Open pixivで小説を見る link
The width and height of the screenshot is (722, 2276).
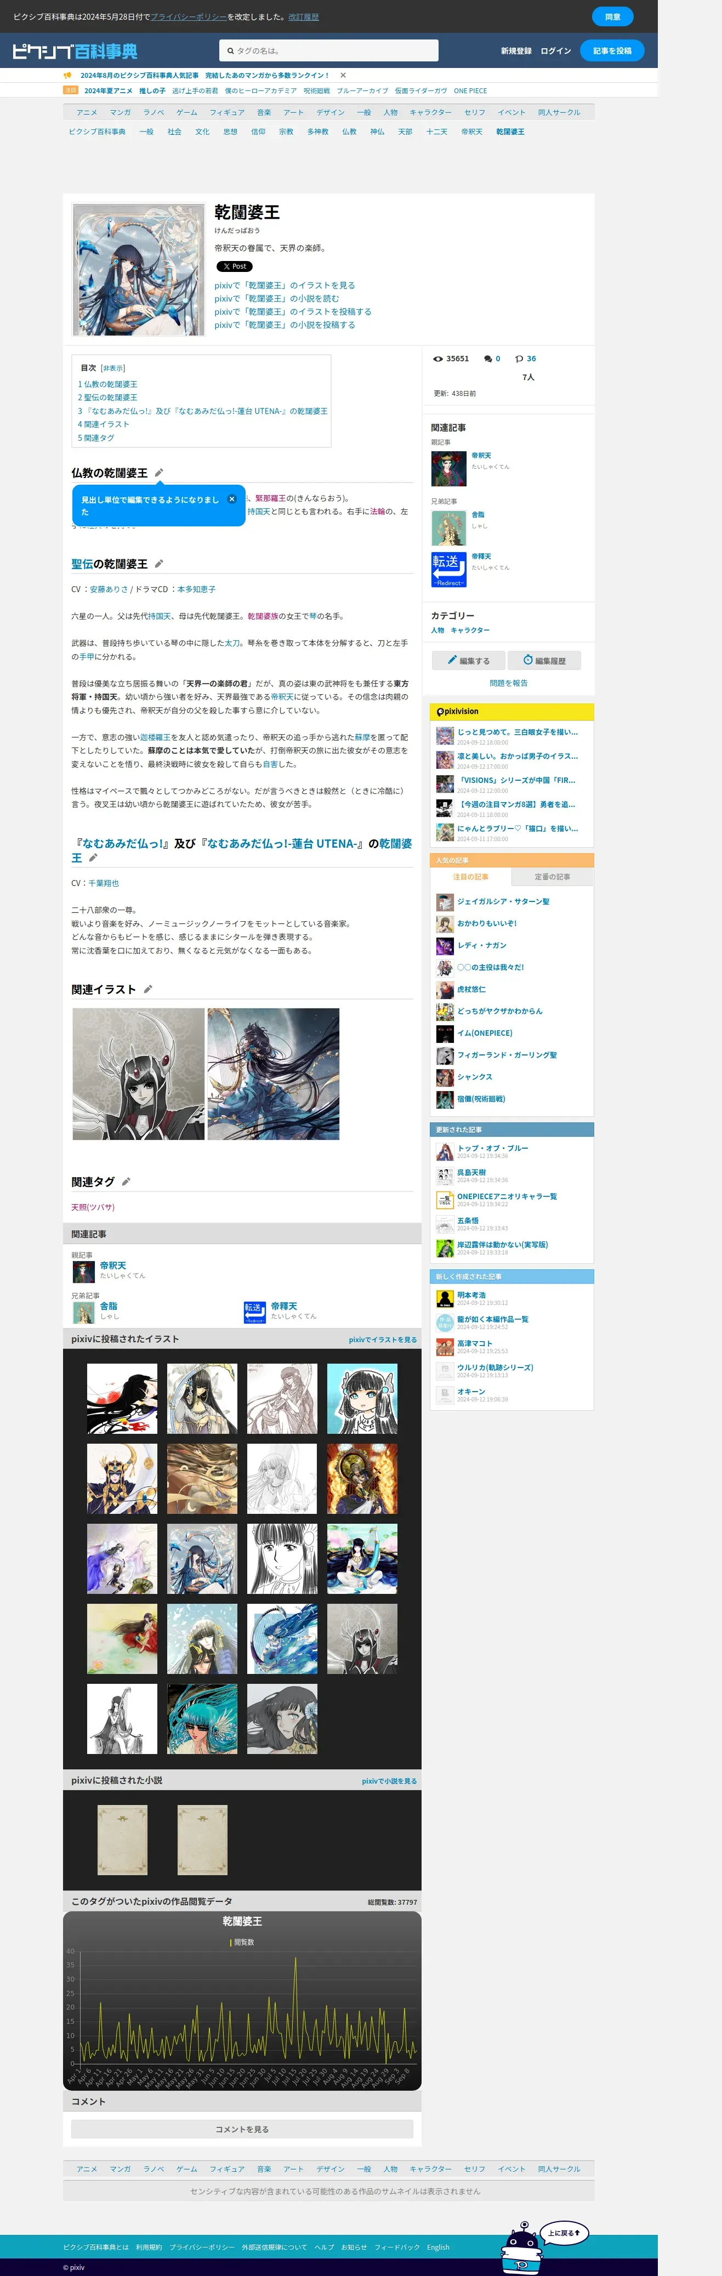point(389,1780)
